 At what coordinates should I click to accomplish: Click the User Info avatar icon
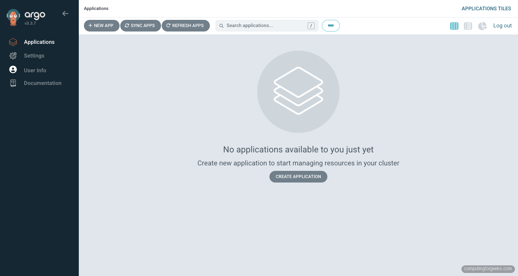click(13, 69)
